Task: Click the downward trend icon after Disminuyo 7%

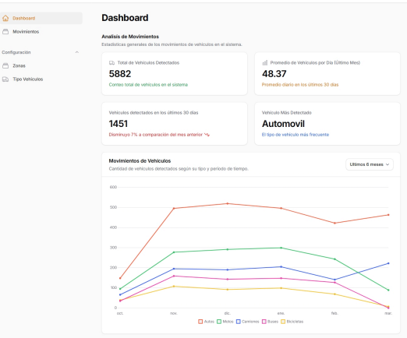Action: tap(207, 135)
